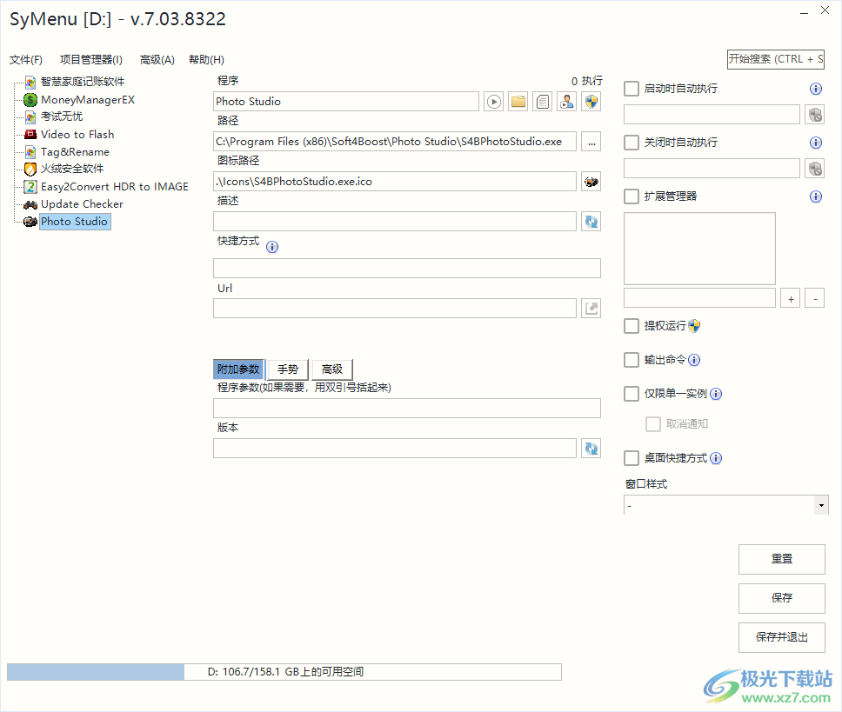This screenshot has height=712, width=842.
Task: Enable 仅限单一实例 checkbox
Action: [x=631, y=394]
